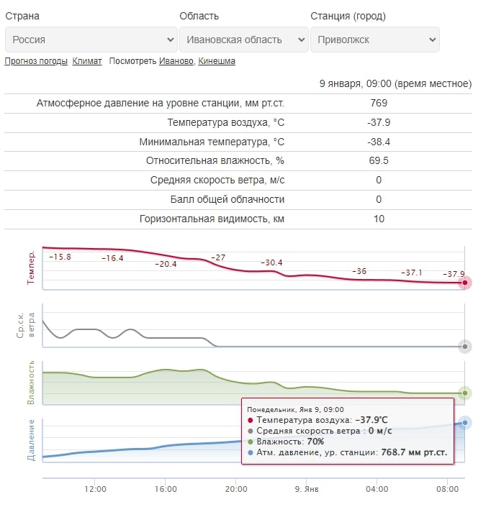This screenshot has width=496, height=512.
Task: Click the 16:00 time axis label
Action: click(166, 489)
